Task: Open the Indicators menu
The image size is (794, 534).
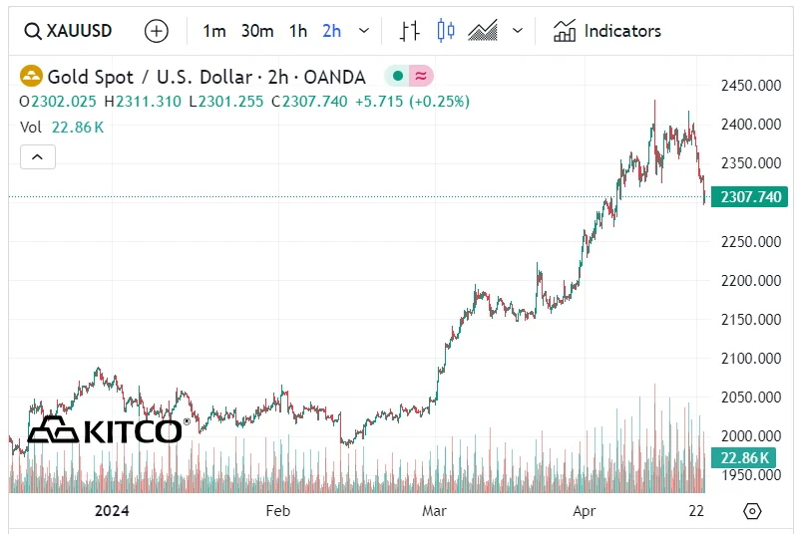Action: [x=607, y=31]
